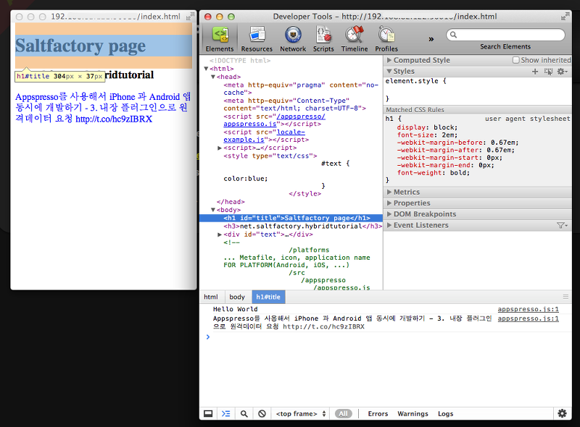Toggle the console drawer icon
This screenshot has width=580, height=427.
[x=225, y=414]
